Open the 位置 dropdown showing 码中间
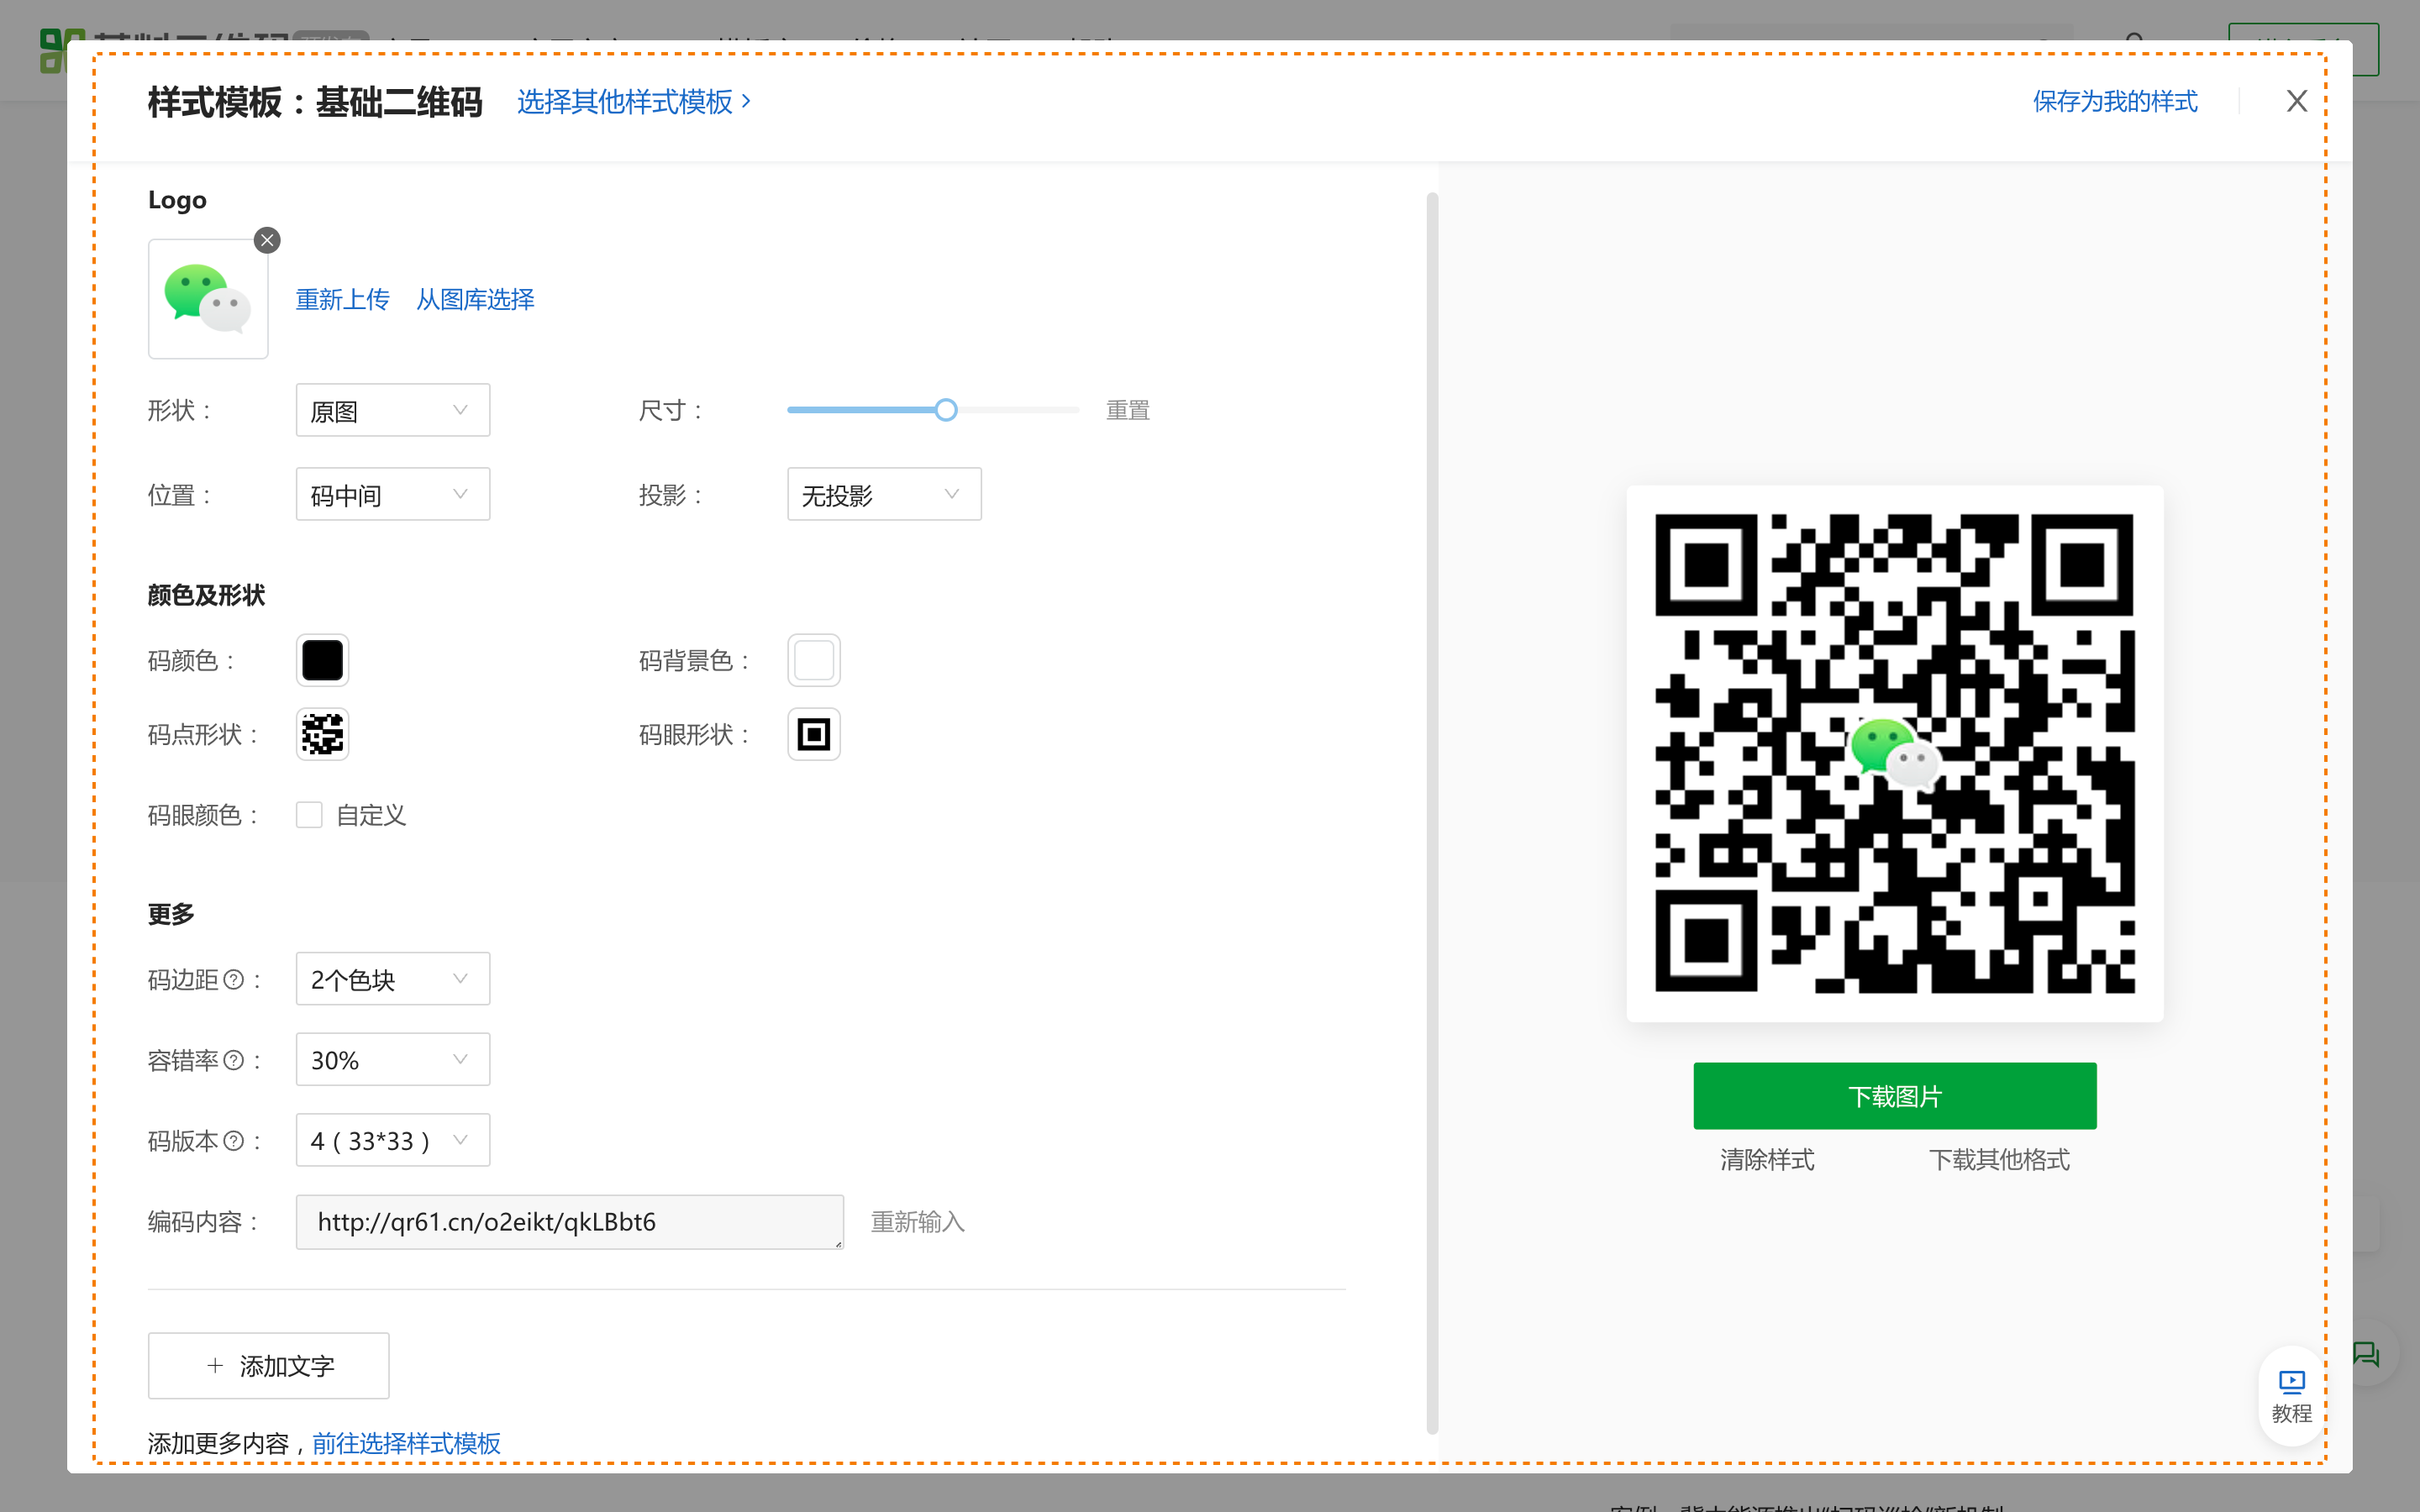The height and width of the screenshot is (1512, 2420). point(393,494)
